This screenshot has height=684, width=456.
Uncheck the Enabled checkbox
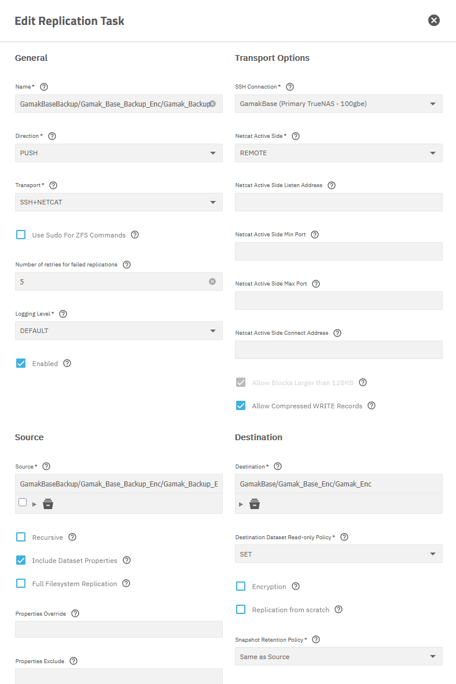click(21, 363)
